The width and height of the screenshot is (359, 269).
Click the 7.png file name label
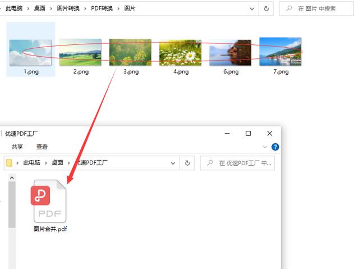pyautogui.click(x=281, y=72)
